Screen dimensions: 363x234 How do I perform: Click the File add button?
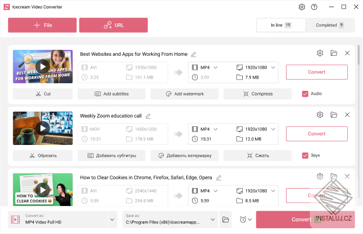43,25
